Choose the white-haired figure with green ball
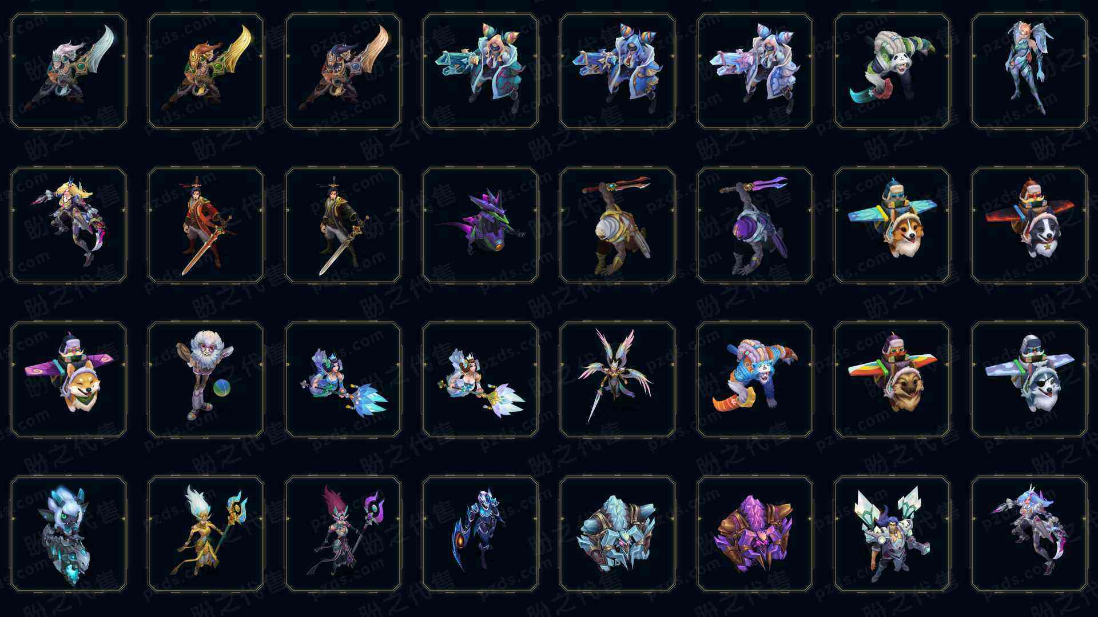Viewport: 1098px width, 617px height. tap(206, 379)
